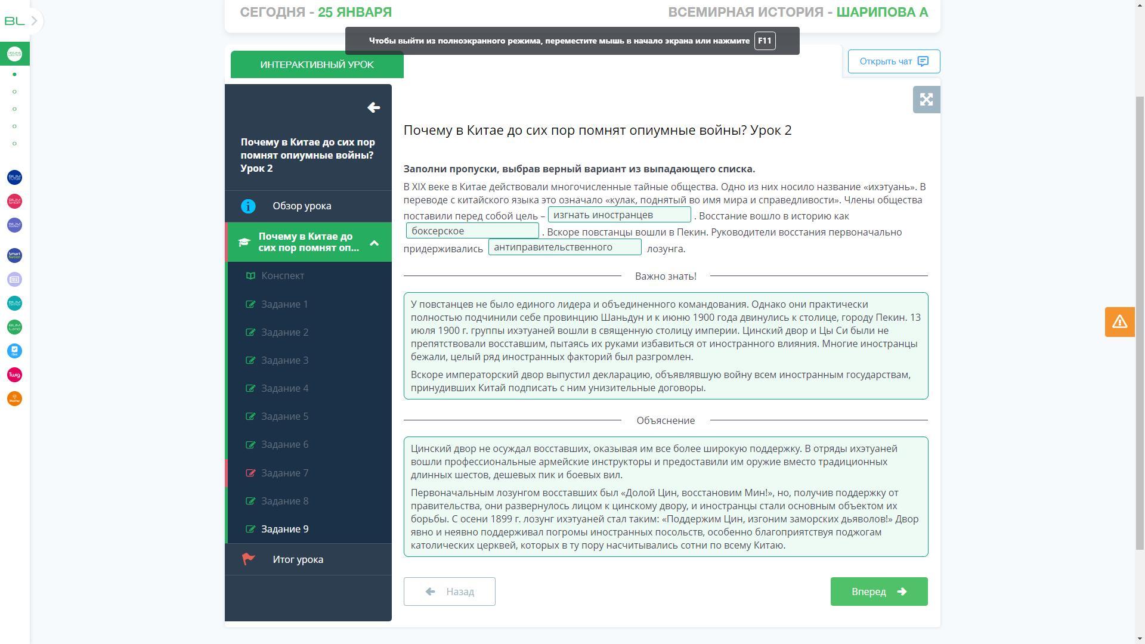Open the lavender newspaper icon in the sidebar
Screen dimensions: 1145x644
pyautogui.click(x=14, y=279)
